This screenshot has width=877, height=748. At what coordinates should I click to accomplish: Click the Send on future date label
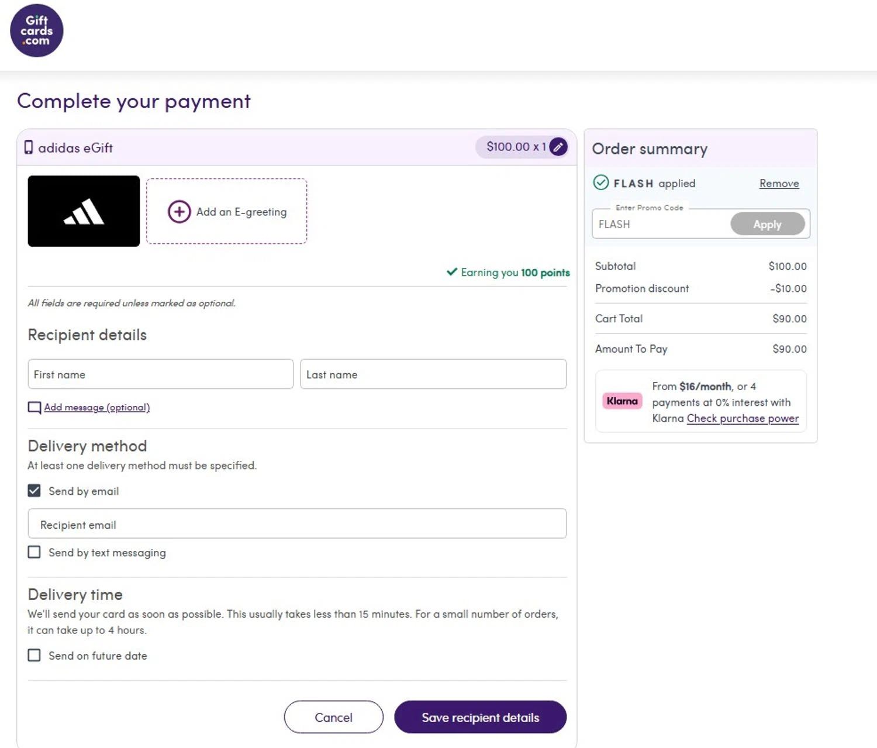(98, 656)
